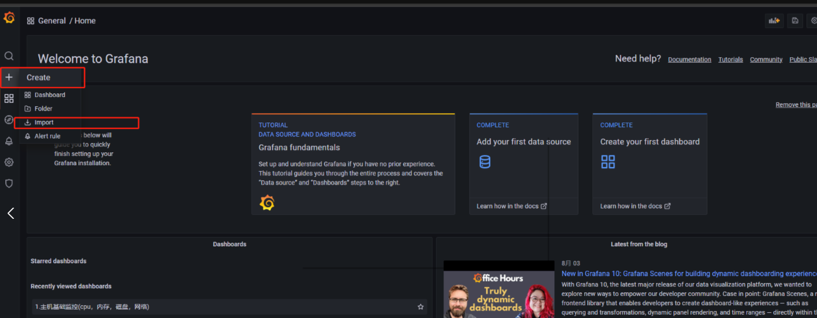Open the Explore compass sidebar icon

click(x=9, y=120)
